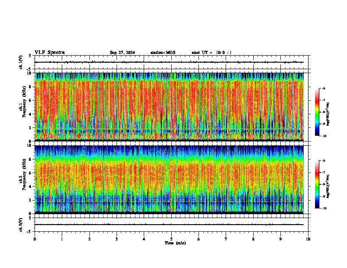Click the "5" volt tick label on the ch.3(V) axis
Image resolution: width=347 pixels, height=268 pixels.
pyautogui.click(x=30, y=218)
